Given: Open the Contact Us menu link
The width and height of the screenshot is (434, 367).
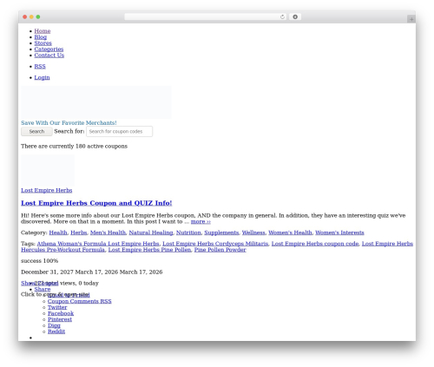Looking at the screenshot, I should coord(49,56).
